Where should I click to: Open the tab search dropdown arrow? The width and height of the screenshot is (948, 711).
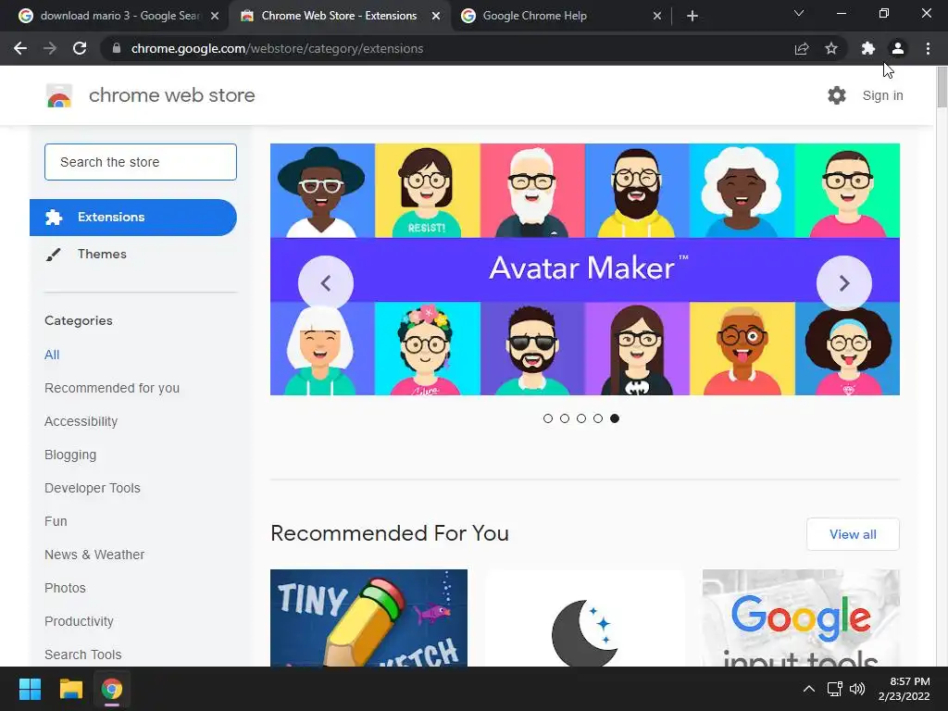pyautogui.click(x=799, y=13)
